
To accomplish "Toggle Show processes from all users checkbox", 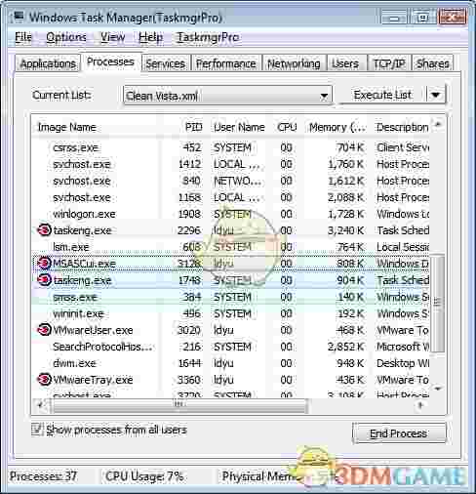I will [x=37, y=430].
